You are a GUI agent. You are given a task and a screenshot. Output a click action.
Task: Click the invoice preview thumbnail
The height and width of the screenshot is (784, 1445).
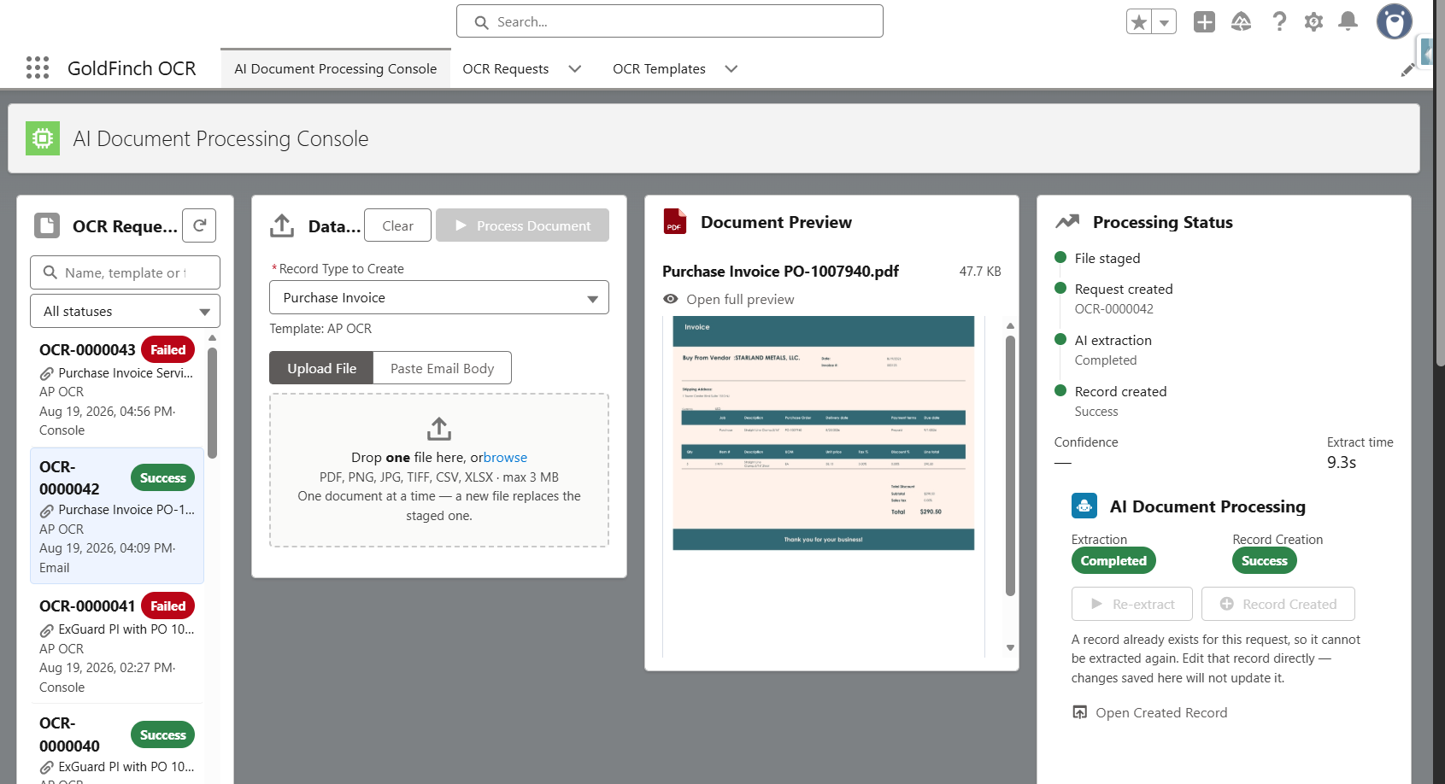coord(824,433)
